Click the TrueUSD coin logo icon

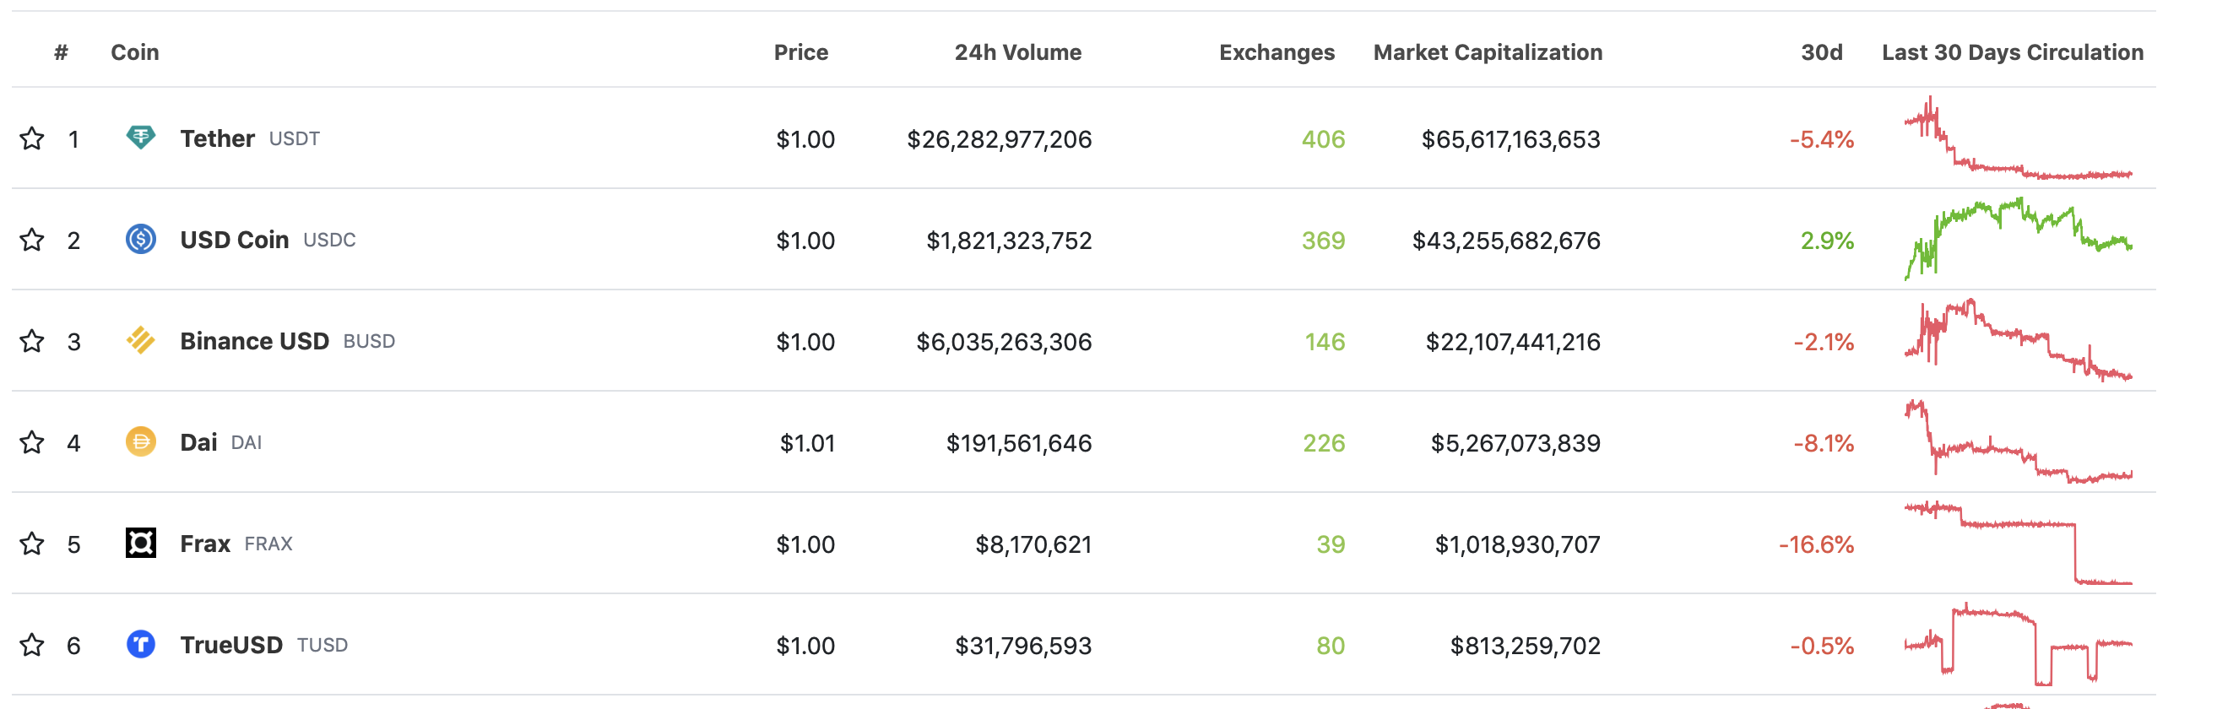pos(140,645)
